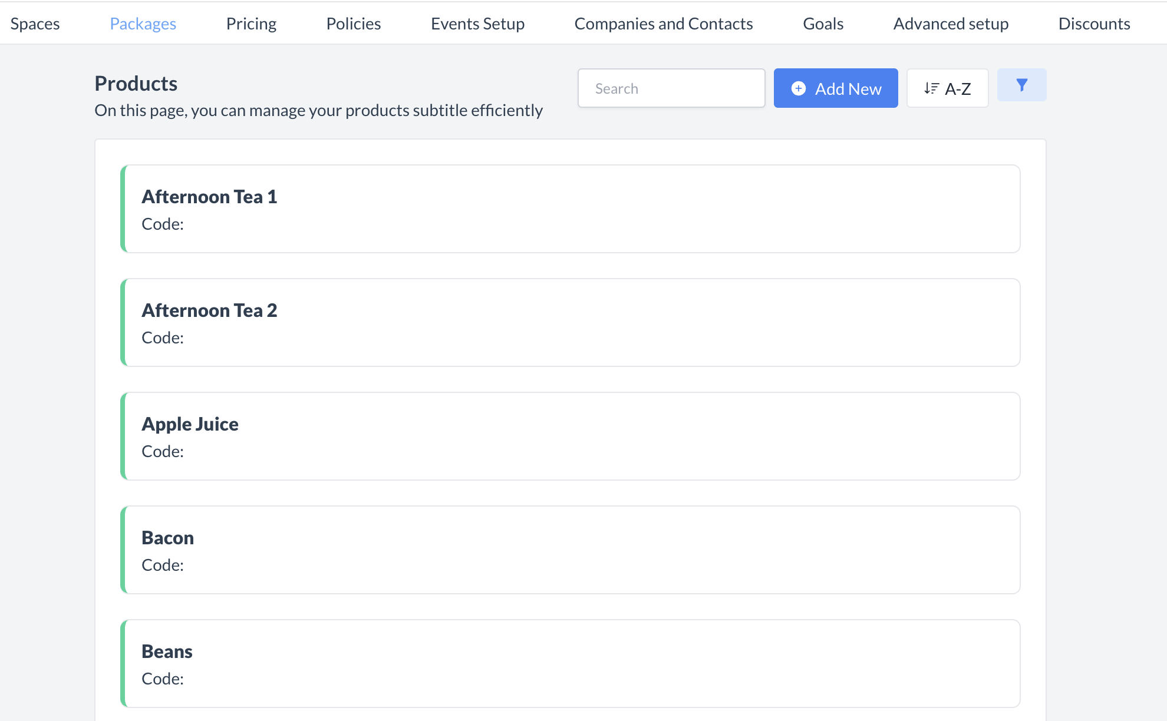This screenshot has height=721, width=1167.
Task: Click the A-Z sort arrows icon
Action: click(931, 88)
